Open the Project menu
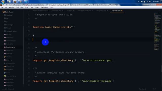162x91 pixels. [x=37, y=7]
